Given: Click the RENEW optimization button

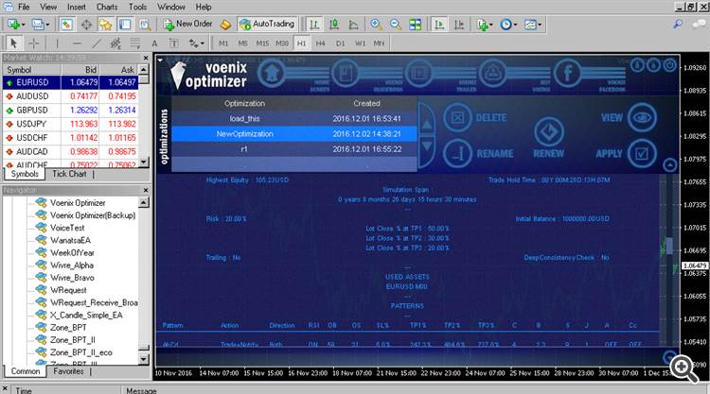Looking at the screenshot, I should pos(549,138).
